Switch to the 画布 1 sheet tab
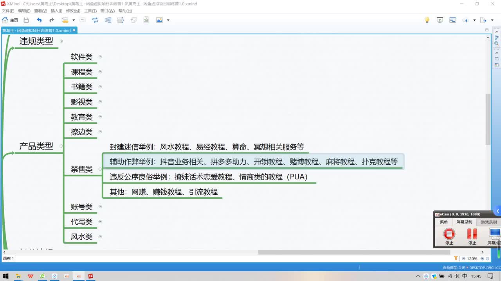 pyautogui.click(x=8, y=258)
